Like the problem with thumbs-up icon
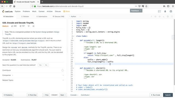The image size is (175, 98). pyautogui.click(x=12, y=26)
